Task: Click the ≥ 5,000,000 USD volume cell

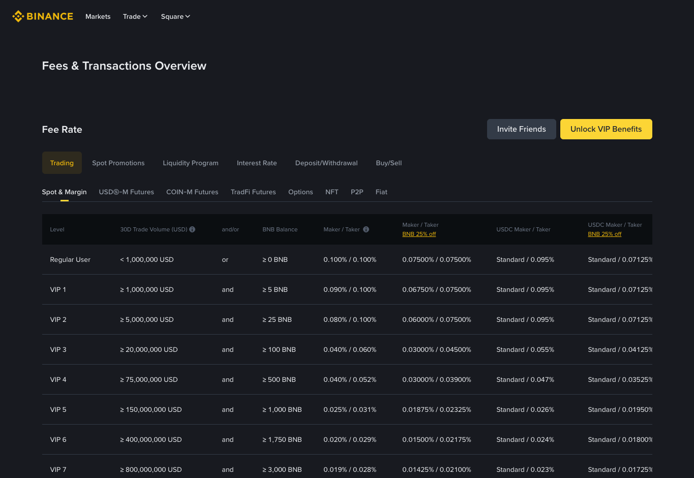Action: [x=147, y=320]
